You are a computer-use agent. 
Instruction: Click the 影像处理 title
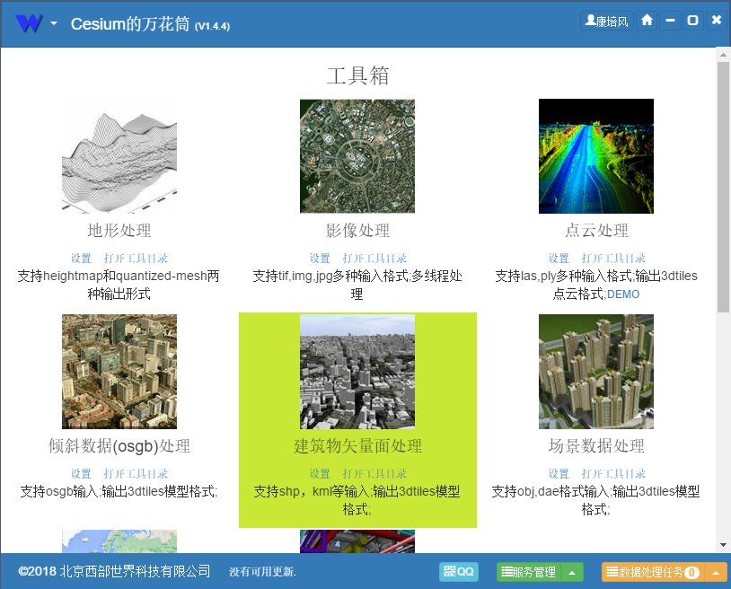point(357,230)
